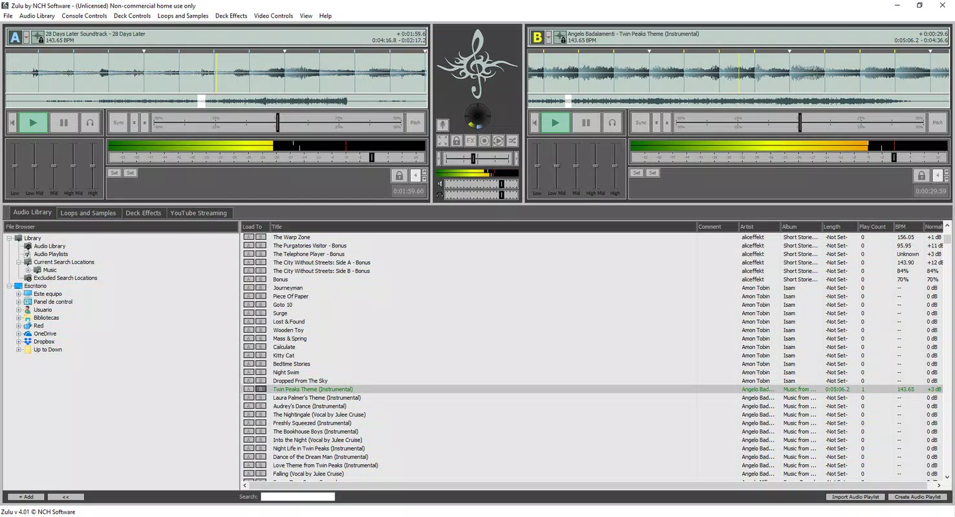Expand the Music folder node
Screen dimensions: 955x517
coord(28,270)
